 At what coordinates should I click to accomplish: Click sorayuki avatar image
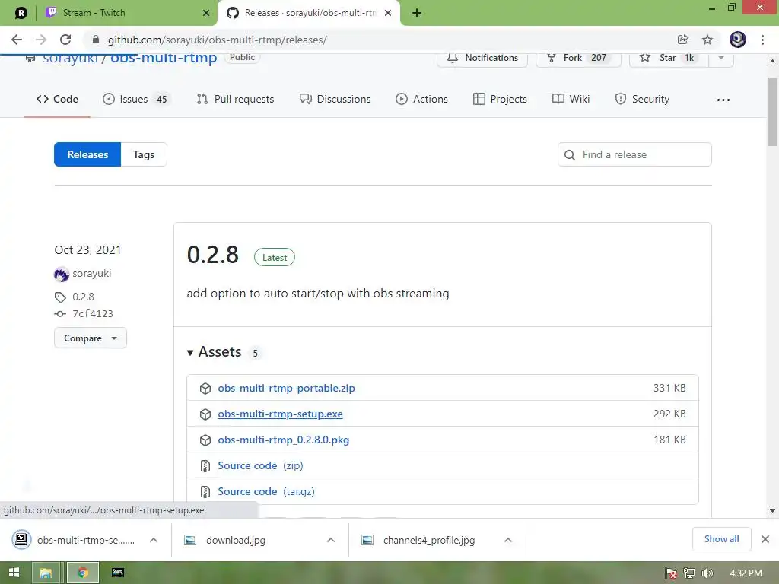click(x=61, y=274)
